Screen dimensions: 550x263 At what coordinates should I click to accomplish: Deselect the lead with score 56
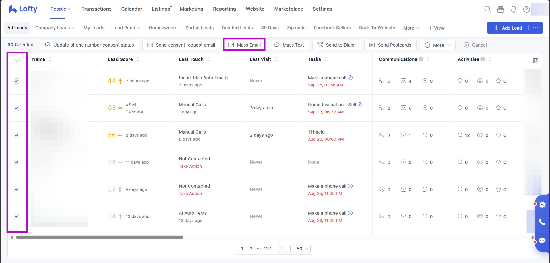click(x=17, y=135)
